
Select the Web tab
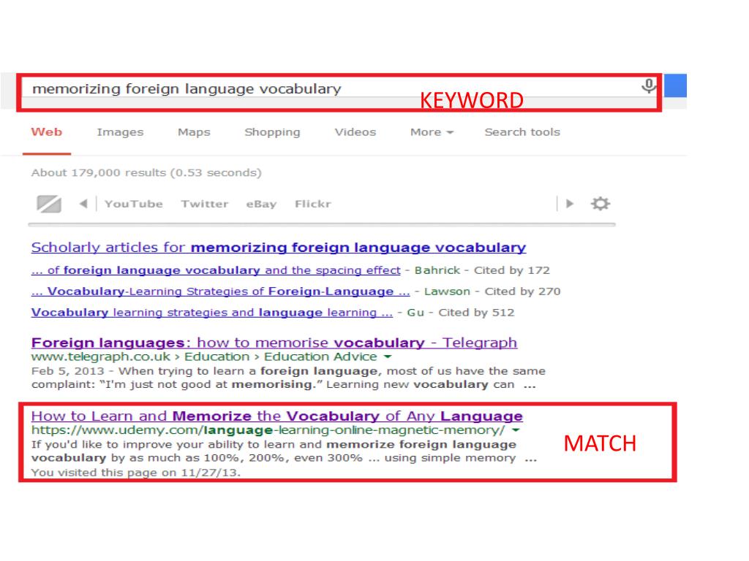[x=47, y=132]
